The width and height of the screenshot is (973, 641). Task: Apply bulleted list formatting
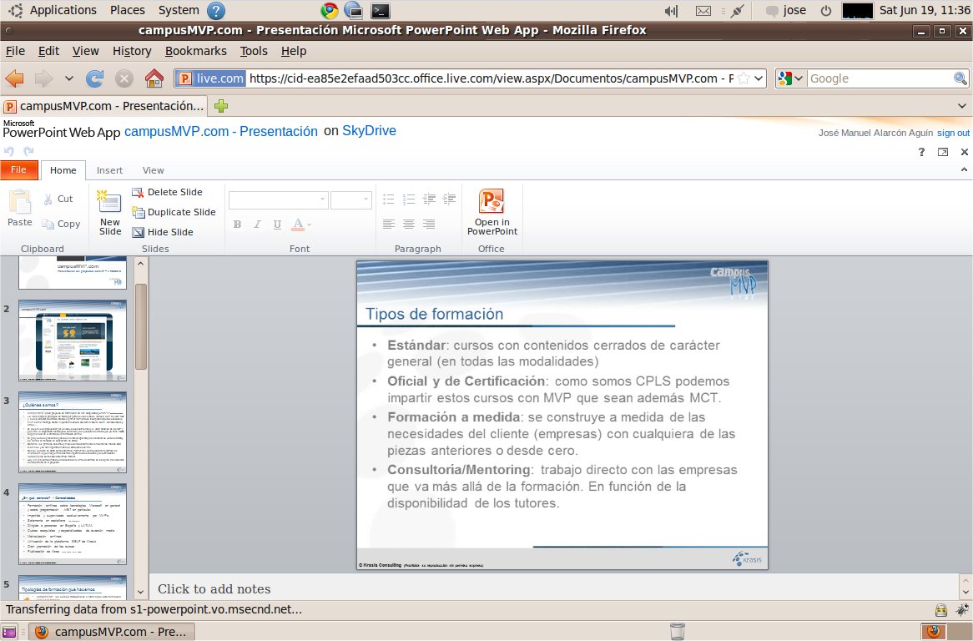pos(389,199)
